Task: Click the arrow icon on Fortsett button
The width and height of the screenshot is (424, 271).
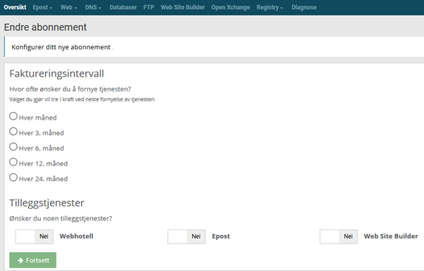Action: [20, 260]
